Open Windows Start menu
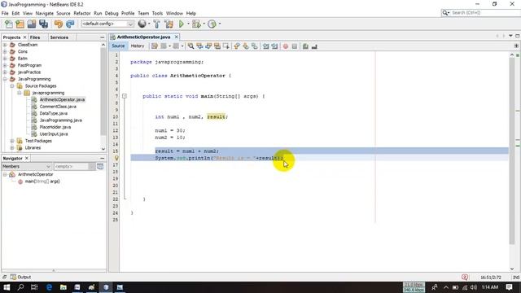The width and height of the screenshot is (521, 293). 7,287
